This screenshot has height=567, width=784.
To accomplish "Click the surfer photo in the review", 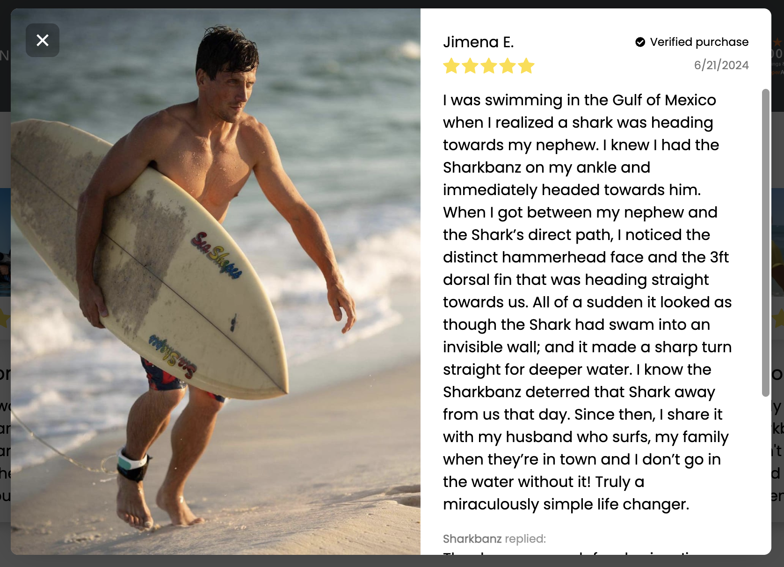I will click(216, 282).
